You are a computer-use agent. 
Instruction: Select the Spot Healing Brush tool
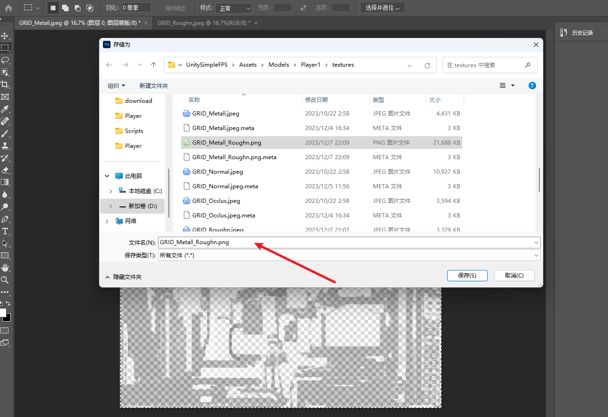5,121
